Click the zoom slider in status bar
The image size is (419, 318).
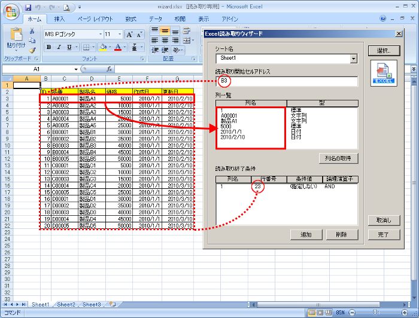pos(375,312)
